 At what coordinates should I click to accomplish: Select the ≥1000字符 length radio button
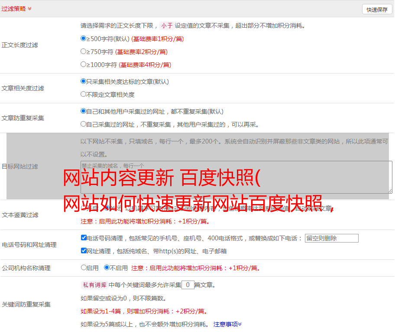84,64
